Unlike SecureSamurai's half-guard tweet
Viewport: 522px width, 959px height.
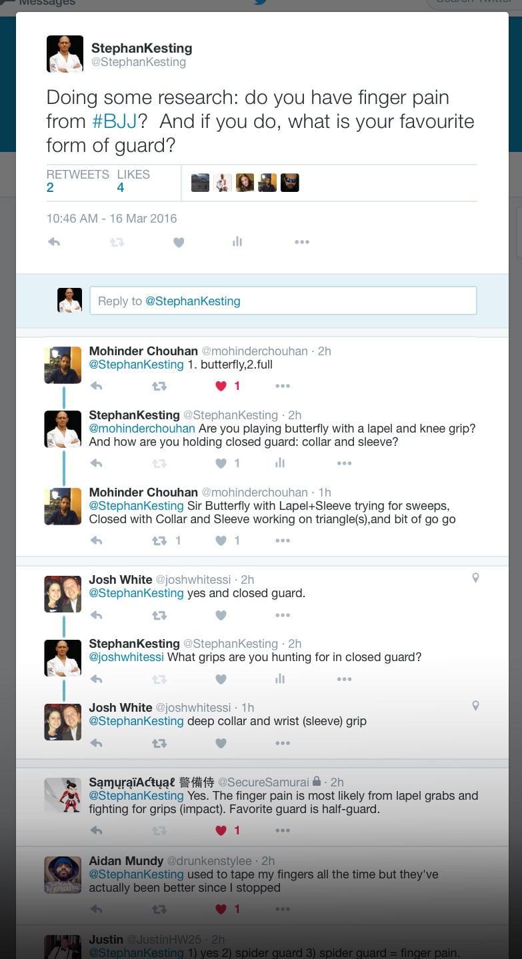(221, 830)
